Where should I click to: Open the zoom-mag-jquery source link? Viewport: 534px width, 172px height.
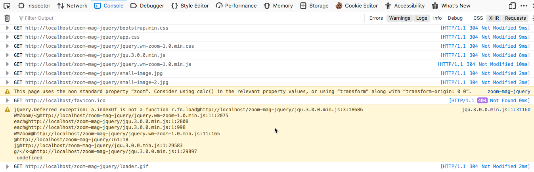tap(509, 92)
